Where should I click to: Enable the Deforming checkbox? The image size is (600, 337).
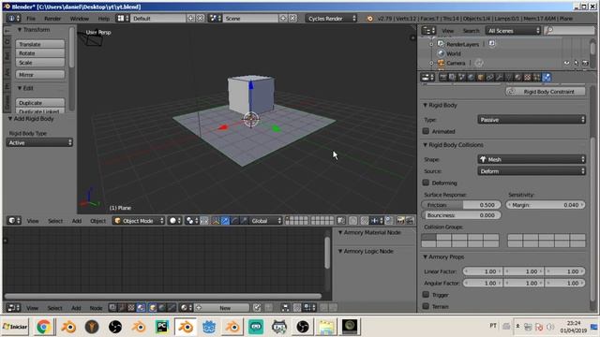426,183
